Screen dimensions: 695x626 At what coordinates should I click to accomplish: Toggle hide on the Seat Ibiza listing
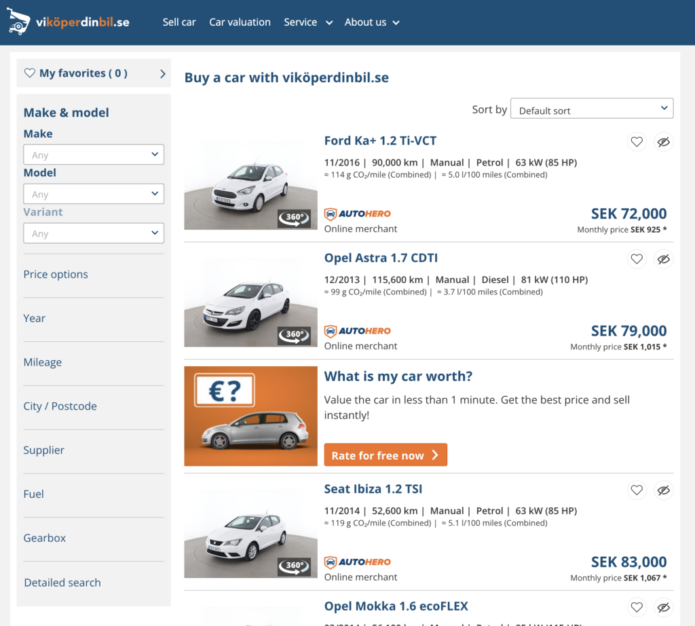coord(664,490)
